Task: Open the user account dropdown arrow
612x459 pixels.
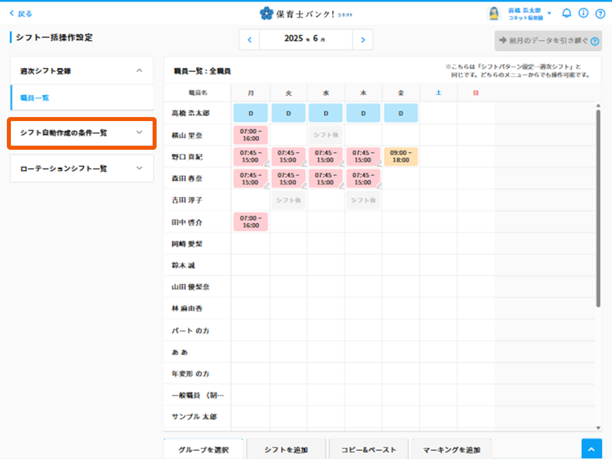Action: pos(549,13)
